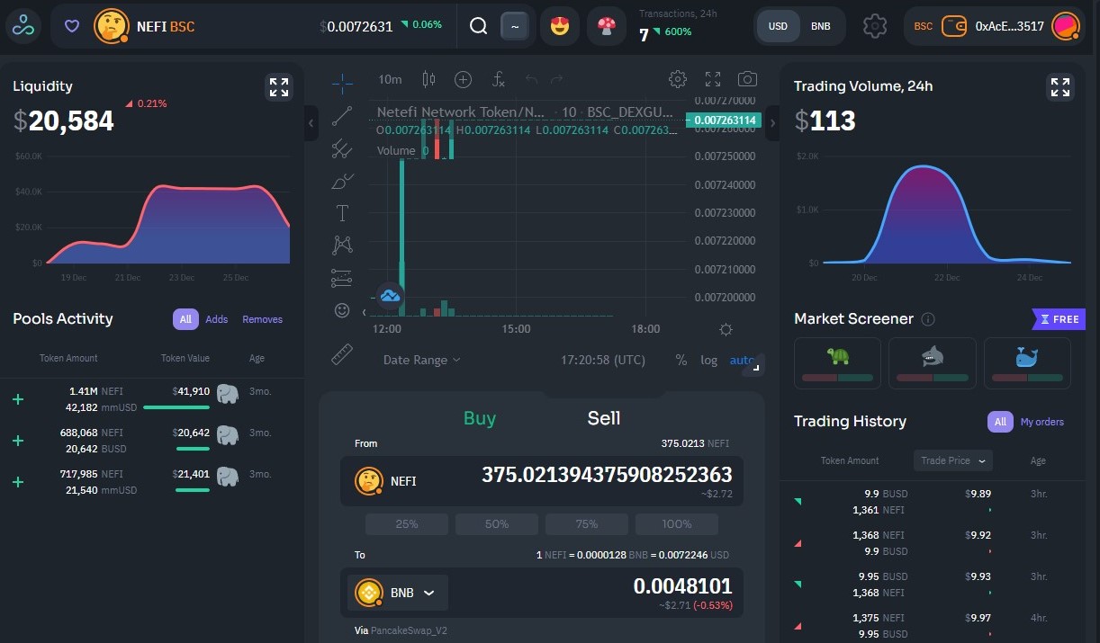
Task: Redo last chart action
Action: [x=557, y=80]
